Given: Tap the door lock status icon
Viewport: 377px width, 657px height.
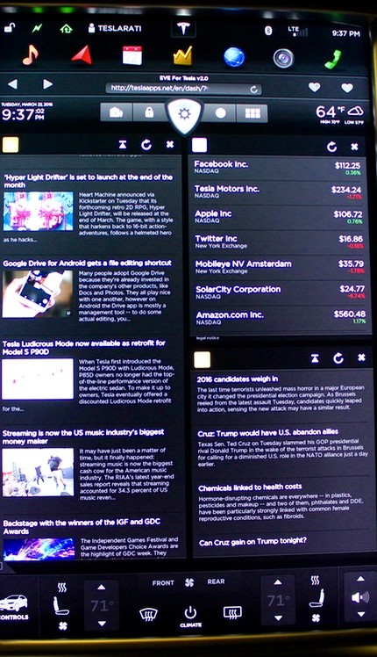Looking at the screenshot, I should click(x=9, y=28).
